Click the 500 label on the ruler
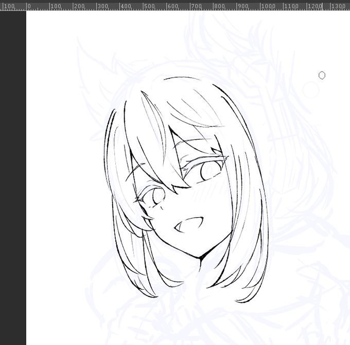The width and height of the screenshot is (350, 345). pos(150,6)
